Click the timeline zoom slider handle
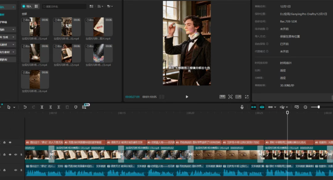This screenshot has width=333, height=180. [319, 107]
